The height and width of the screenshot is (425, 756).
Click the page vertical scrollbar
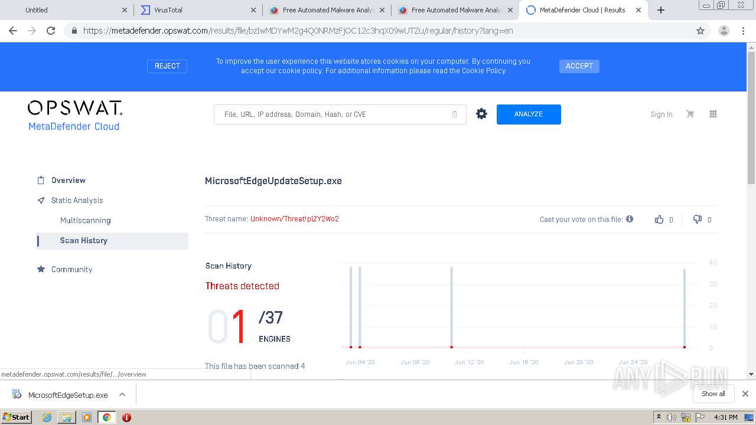pos(751,118)
